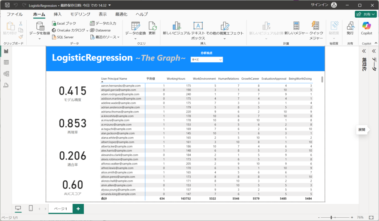Image resolution: width=379 pixels, height=221 pixels.
Task: Open the データを取得 data source icon
Action: point(40,26)
